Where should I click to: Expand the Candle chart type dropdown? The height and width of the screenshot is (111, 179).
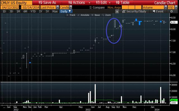71,8
